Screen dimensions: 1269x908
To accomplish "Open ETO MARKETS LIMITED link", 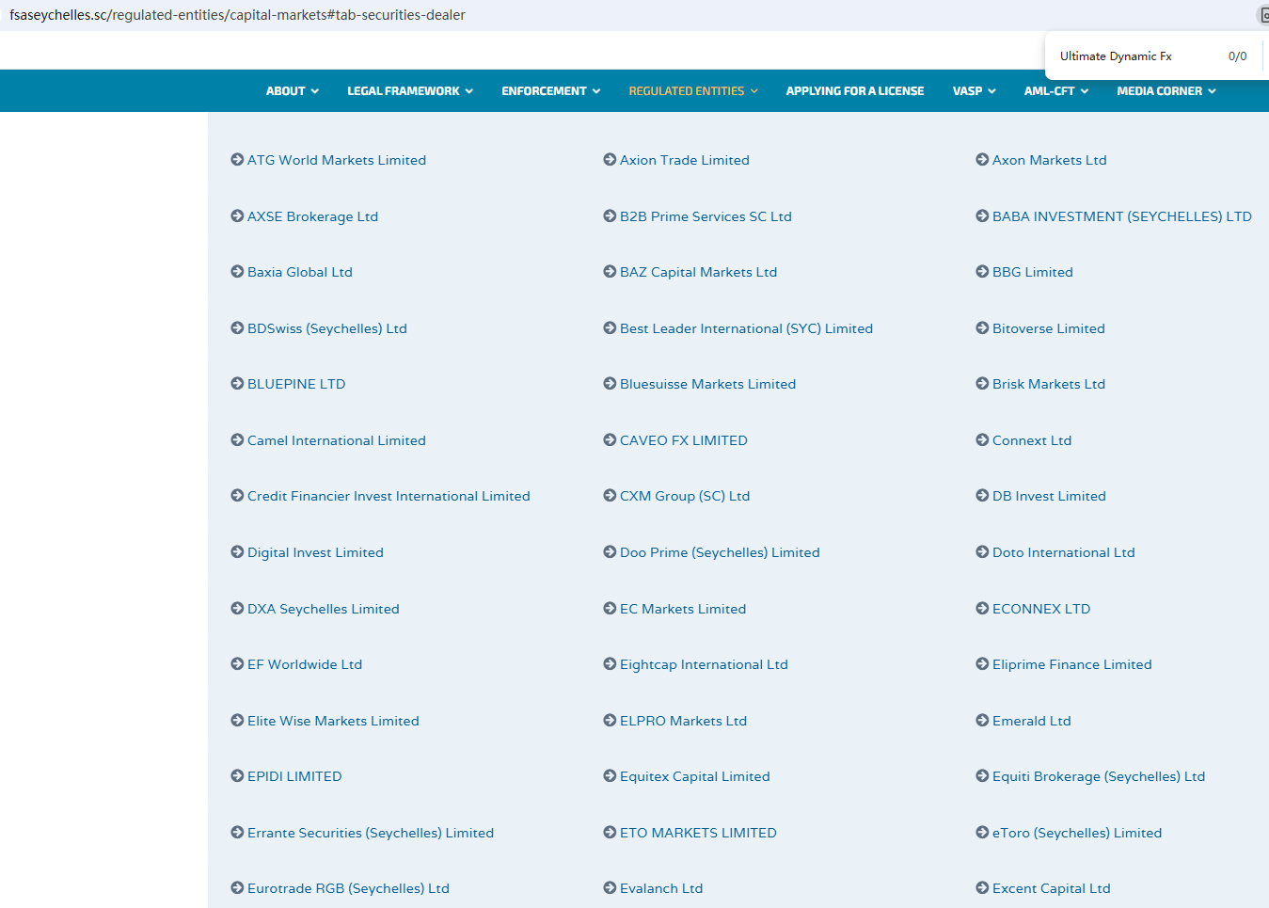I will click(698, 833).
